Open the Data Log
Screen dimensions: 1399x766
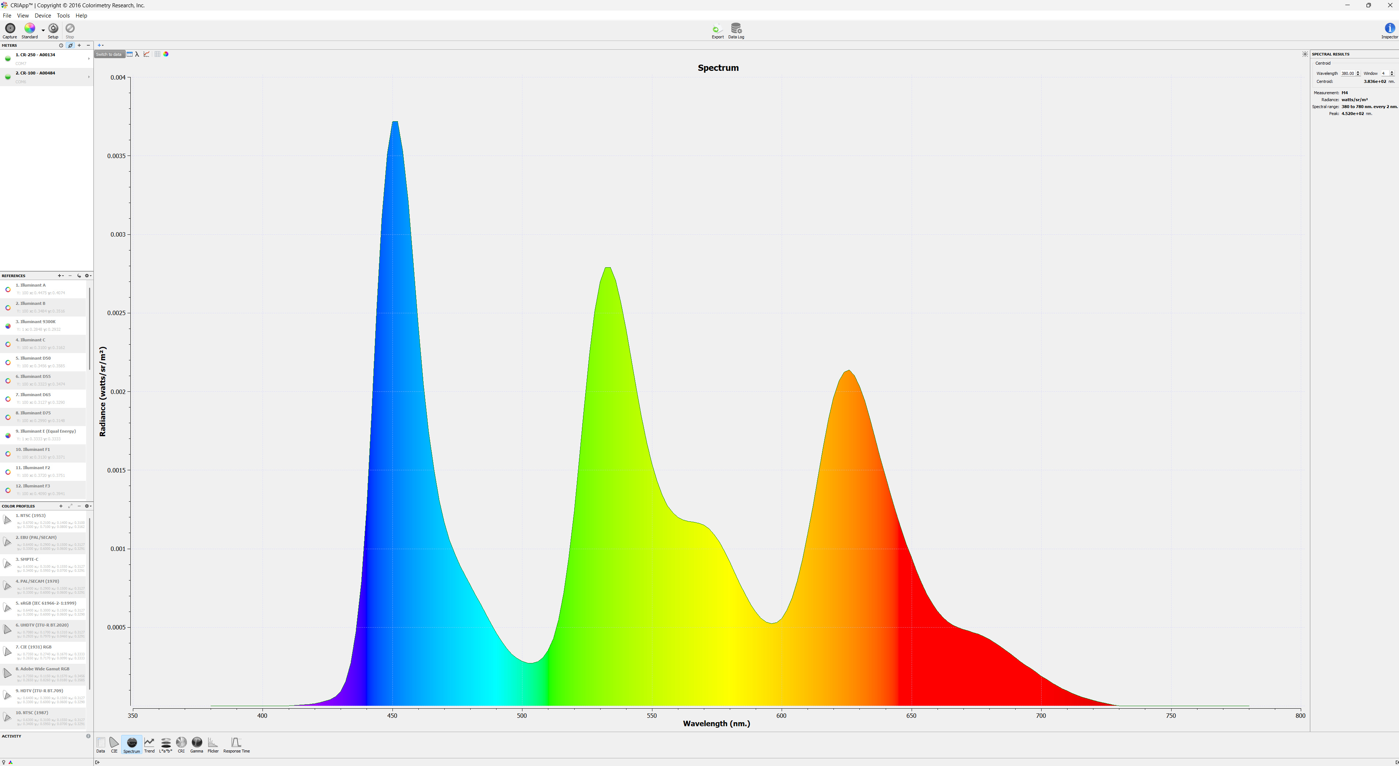point(736,28)
